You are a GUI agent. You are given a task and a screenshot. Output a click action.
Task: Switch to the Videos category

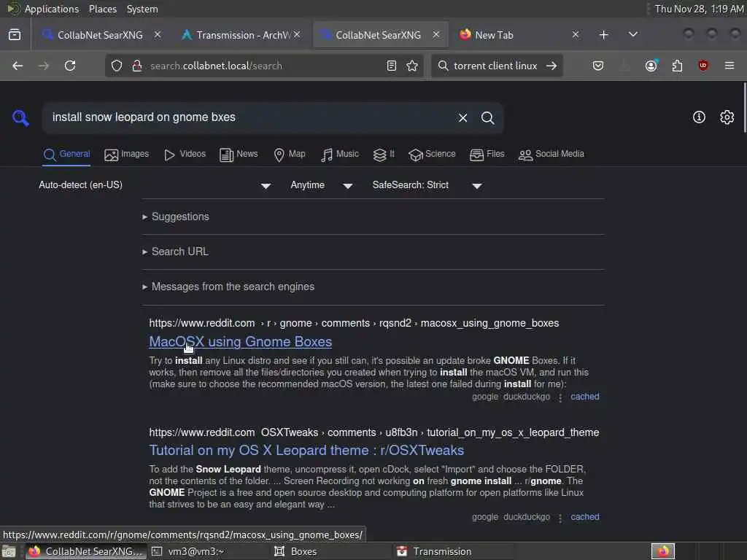(x=185, y=155)
